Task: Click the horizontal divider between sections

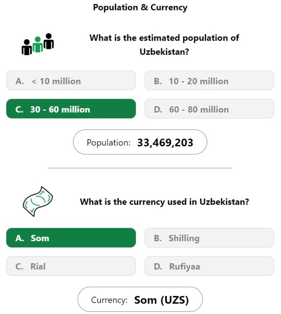Action: (x=140, y=168)
